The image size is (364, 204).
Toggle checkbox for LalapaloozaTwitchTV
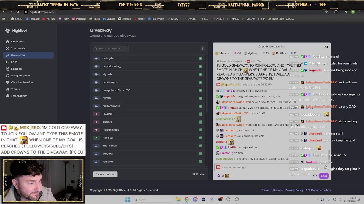200,90
